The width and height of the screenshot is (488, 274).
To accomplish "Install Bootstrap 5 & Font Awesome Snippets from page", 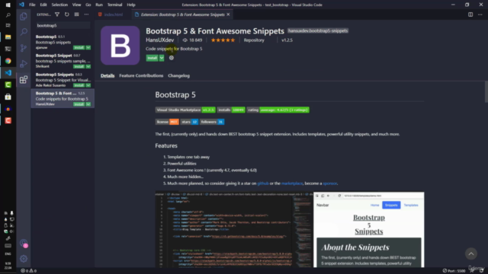I will coord(152,58).
